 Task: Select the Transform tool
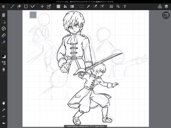tap(49, 7)
